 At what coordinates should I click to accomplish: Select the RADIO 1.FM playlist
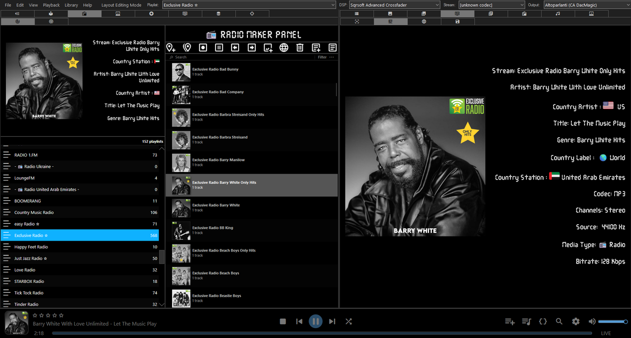(80, 155)
